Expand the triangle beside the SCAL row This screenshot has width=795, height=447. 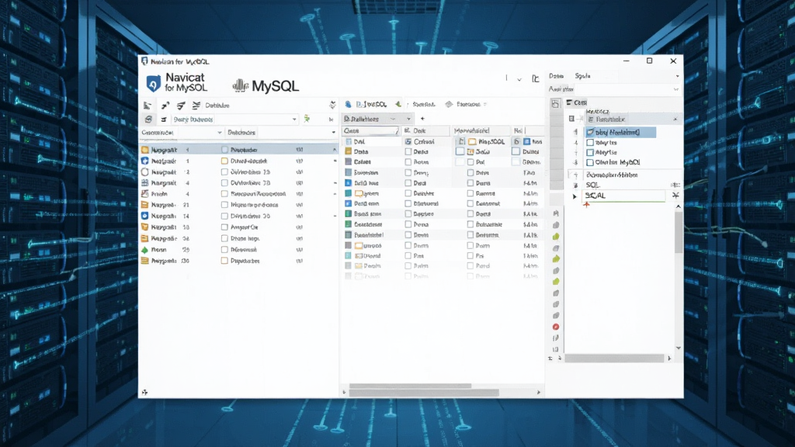click(575, 196)
